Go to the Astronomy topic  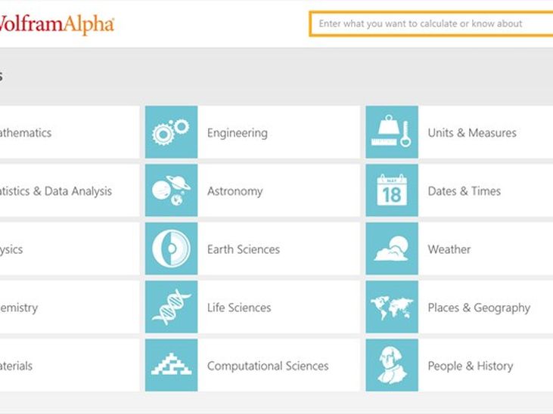tap(235, 191)
